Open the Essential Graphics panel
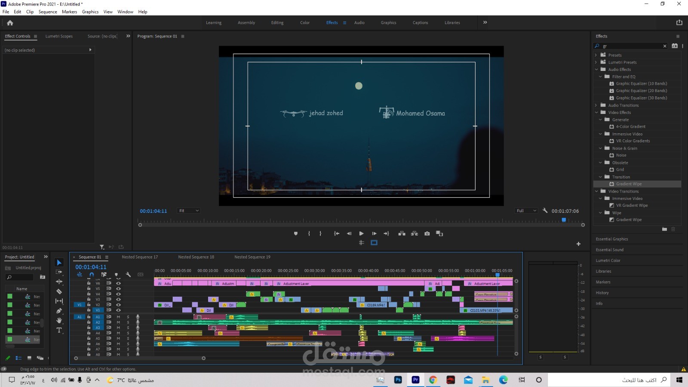 click(612, 239)
